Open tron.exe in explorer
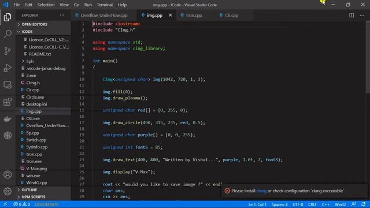This screenshot has height=208, width=370. point(34,162)
